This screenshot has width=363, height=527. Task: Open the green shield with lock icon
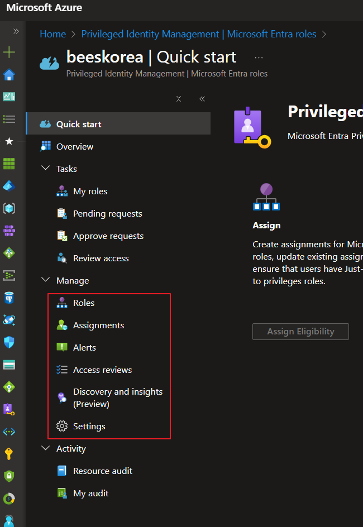[9, 476]
